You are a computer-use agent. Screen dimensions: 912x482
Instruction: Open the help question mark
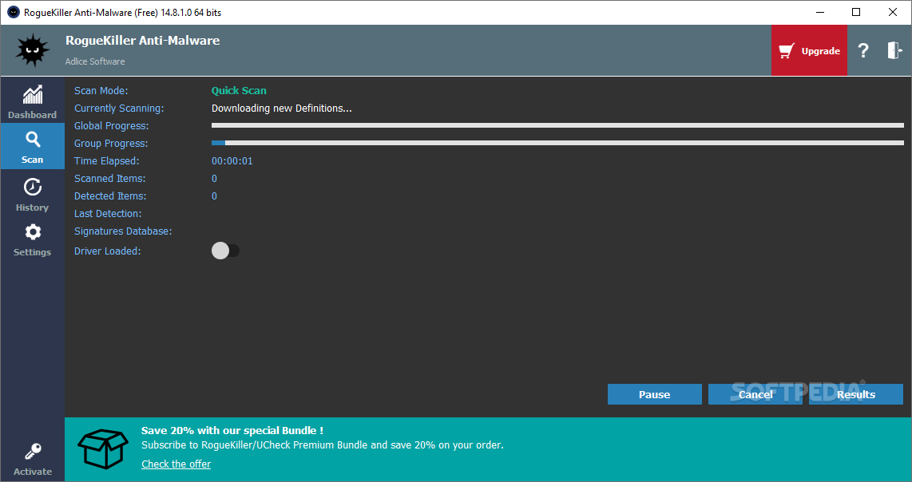click(x=863, y=50)
